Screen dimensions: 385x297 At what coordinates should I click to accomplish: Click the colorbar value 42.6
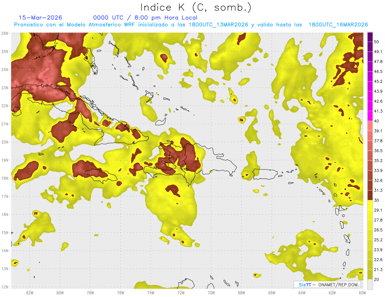click(378, 101)
